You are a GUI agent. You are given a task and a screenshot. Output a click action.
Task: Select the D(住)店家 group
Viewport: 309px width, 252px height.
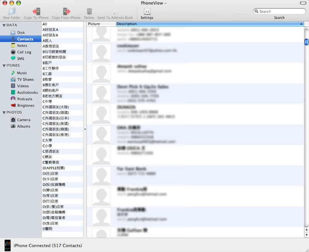(x=63, y=174)
